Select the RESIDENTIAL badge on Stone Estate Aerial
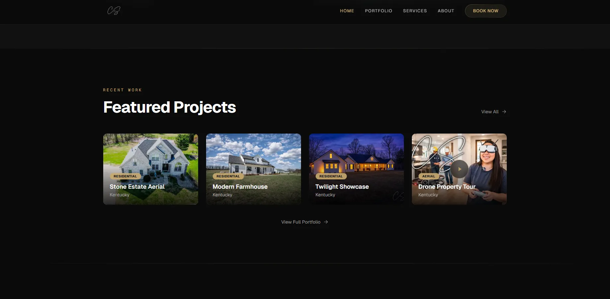 (x=125, y=176)
